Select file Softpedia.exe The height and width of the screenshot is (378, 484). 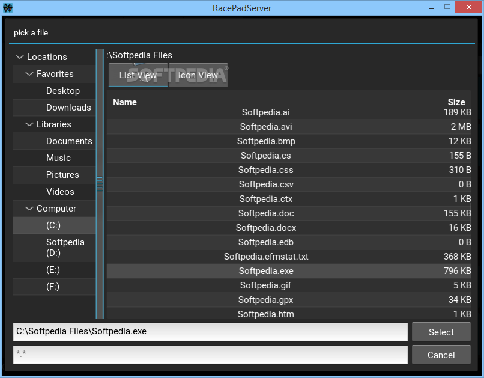click(x=289, y=271)
